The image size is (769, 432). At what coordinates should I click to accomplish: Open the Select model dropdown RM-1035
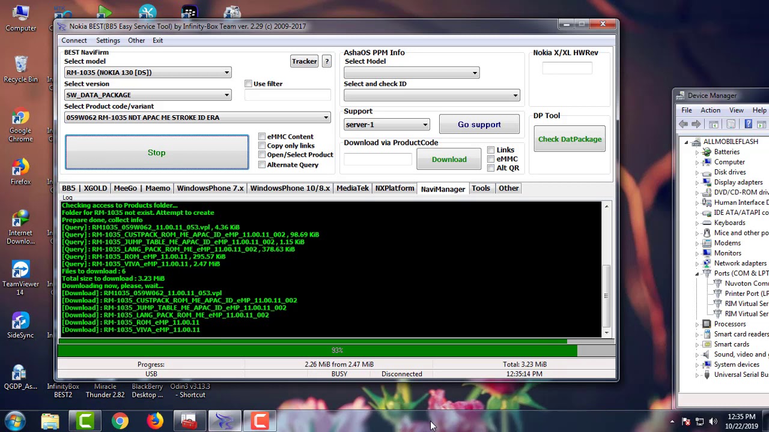[148, 73]
